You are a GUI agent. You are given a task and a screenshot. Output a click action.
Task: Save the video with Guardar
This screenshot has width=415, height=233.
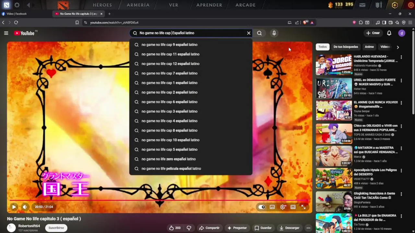tap(263, 228)
